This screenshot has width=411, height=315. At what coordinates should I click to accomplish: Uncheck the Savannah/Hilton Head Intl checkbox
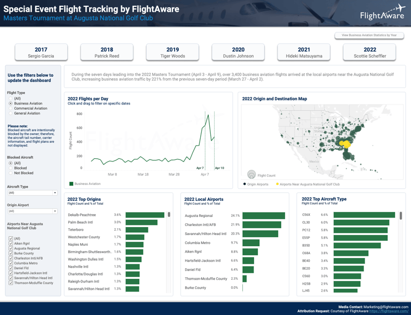pyautogui.click(x=11, y=278)
